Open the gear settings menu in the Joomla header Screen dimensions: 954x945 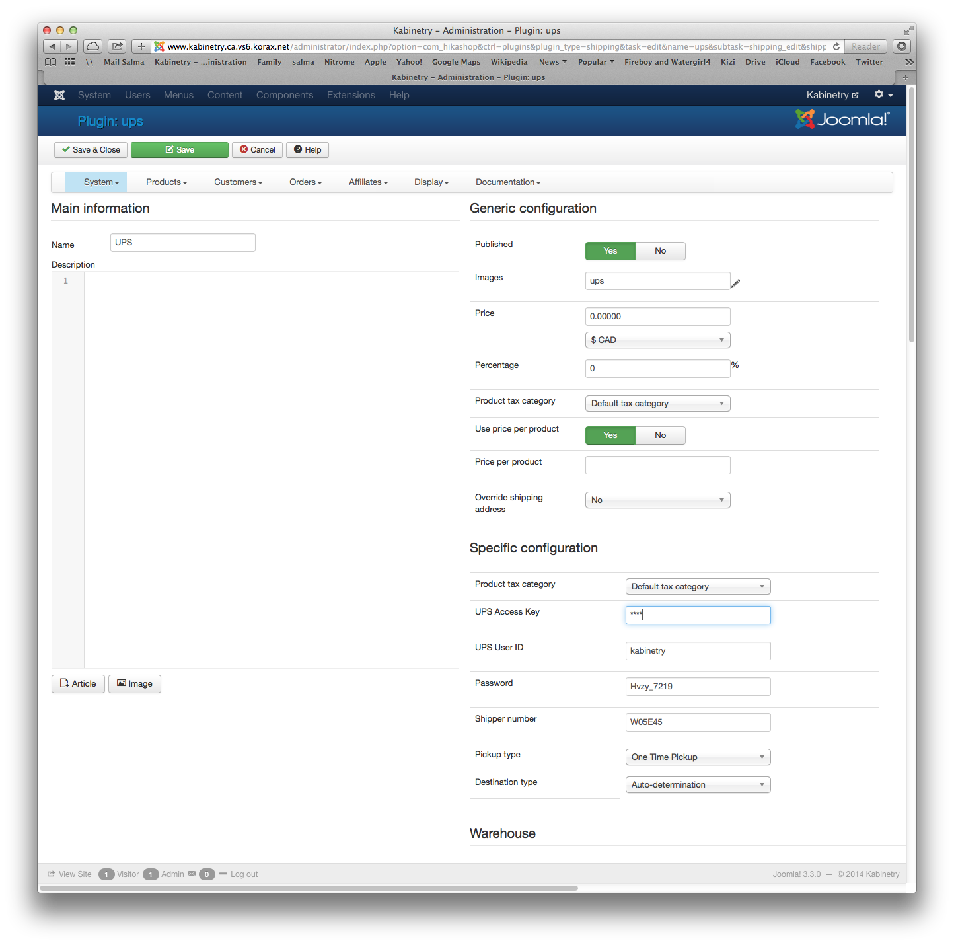coord(883,95)
